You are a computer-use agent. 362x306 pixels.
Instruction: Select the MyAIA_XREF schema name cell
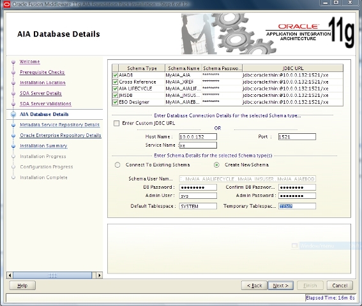tap(183, 82)
